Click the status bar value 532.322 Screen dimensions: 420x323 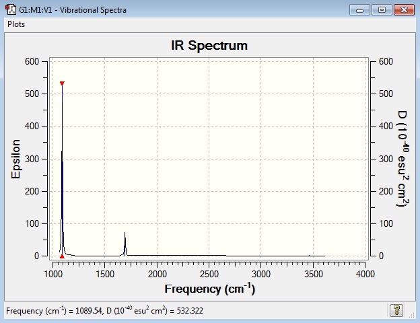click(x=190, y=311)
